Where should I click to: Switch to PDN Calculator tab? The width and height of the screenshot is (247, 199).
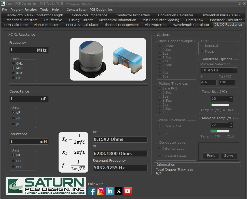pos(16,25)
